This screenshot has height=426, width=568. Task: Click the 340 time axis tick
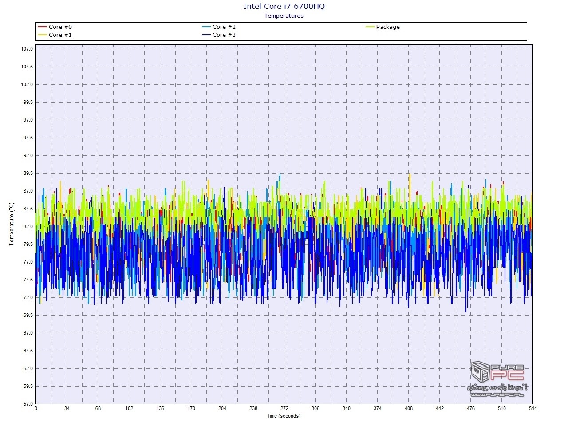(x=347, y=409)
